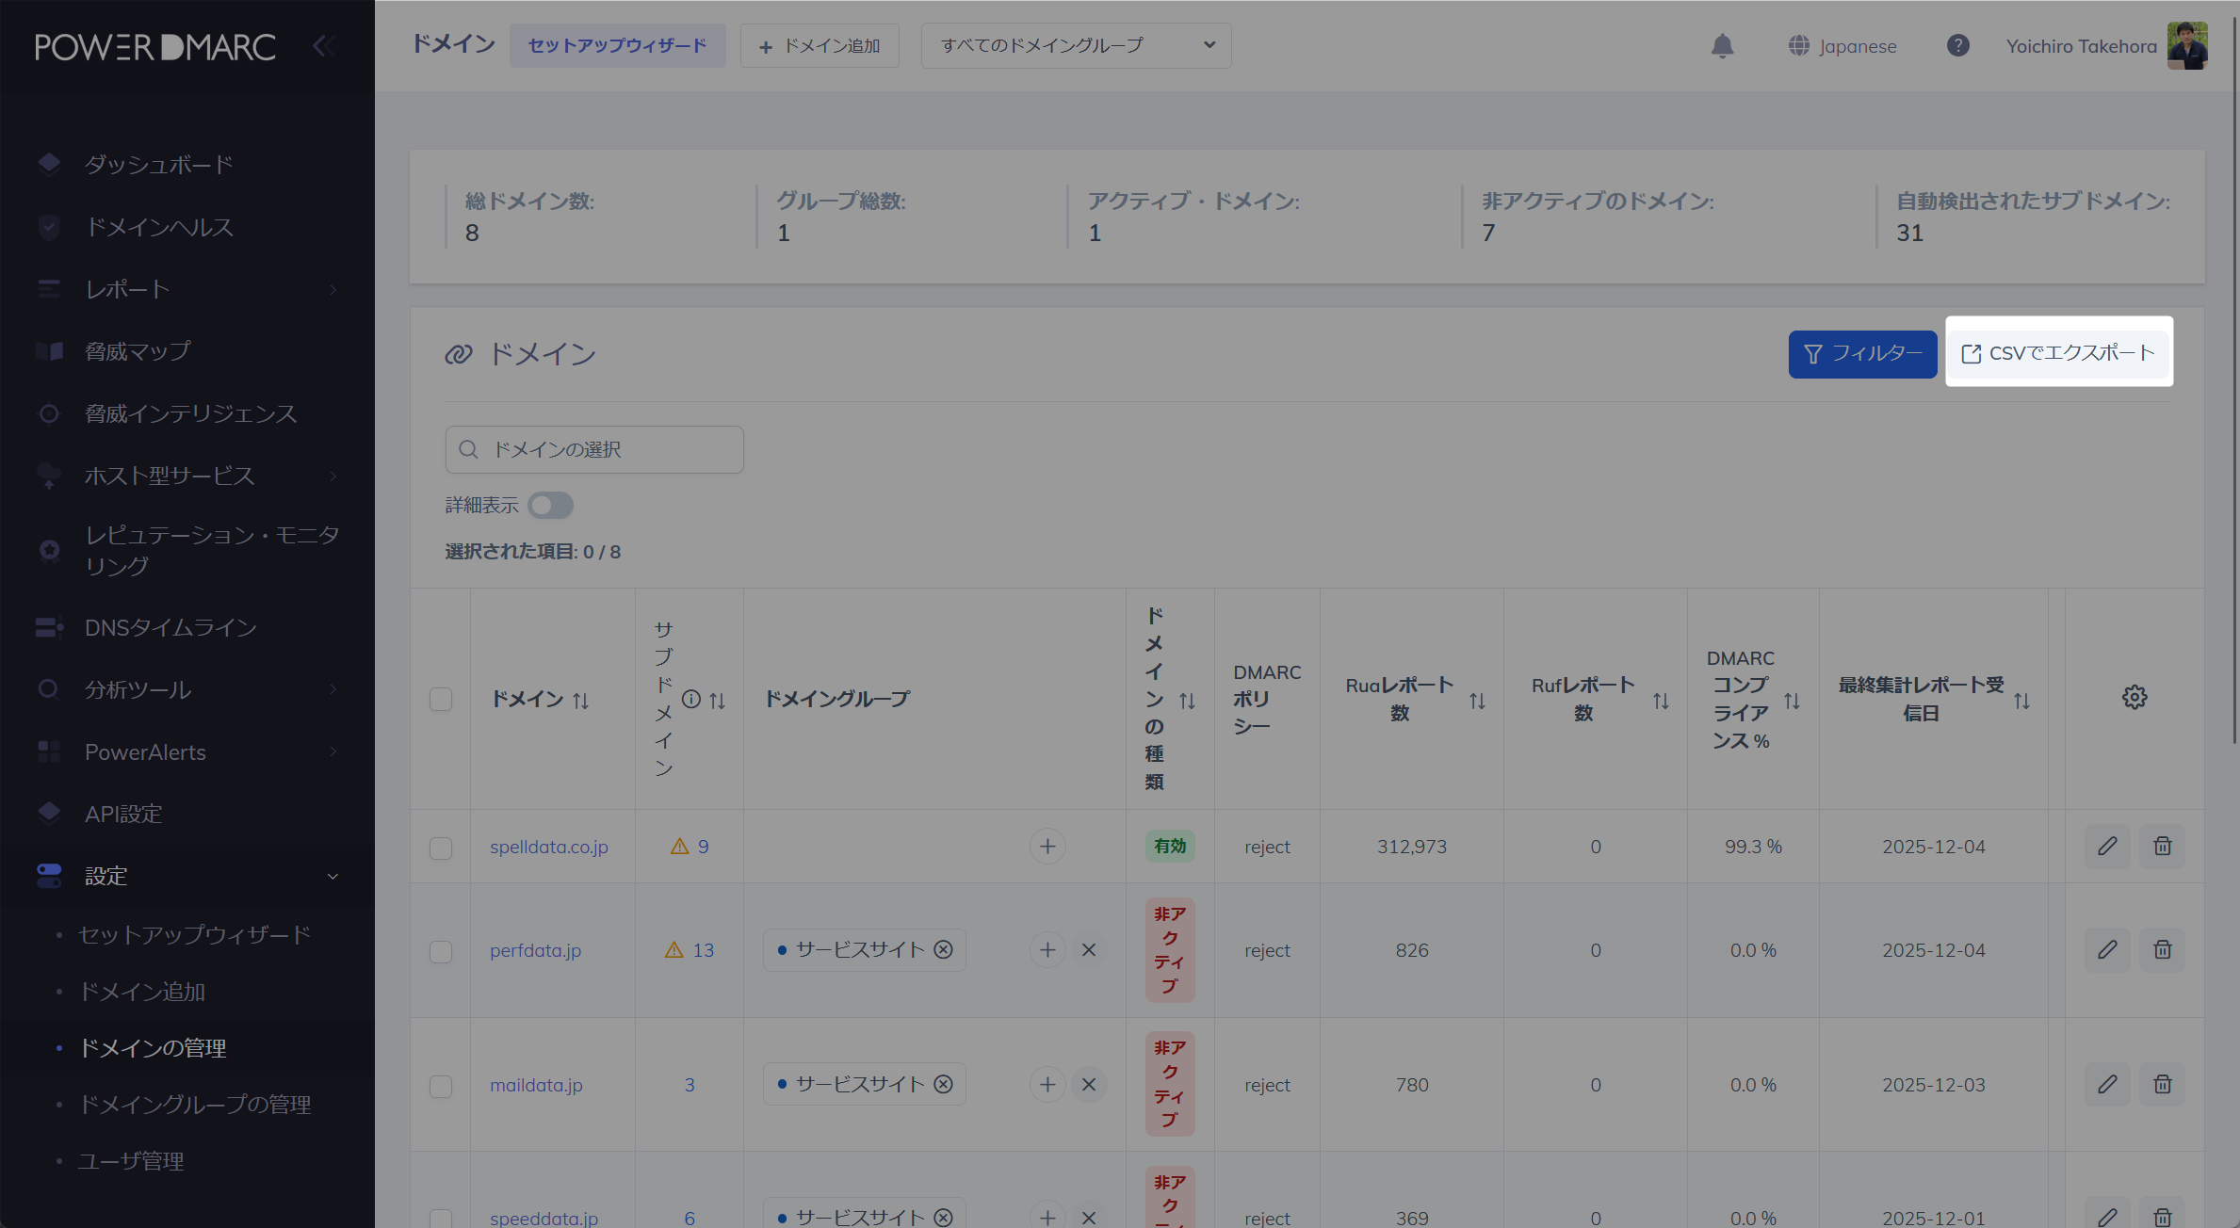Screen dimensions: 2240x1228
Task: Go to ダッシュボード in sidebar
Action: click(158, 165)
